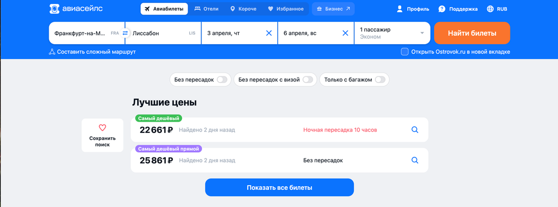Click the heart Сохранить поиск icon

pyautogui.click(x=103, y=128)
